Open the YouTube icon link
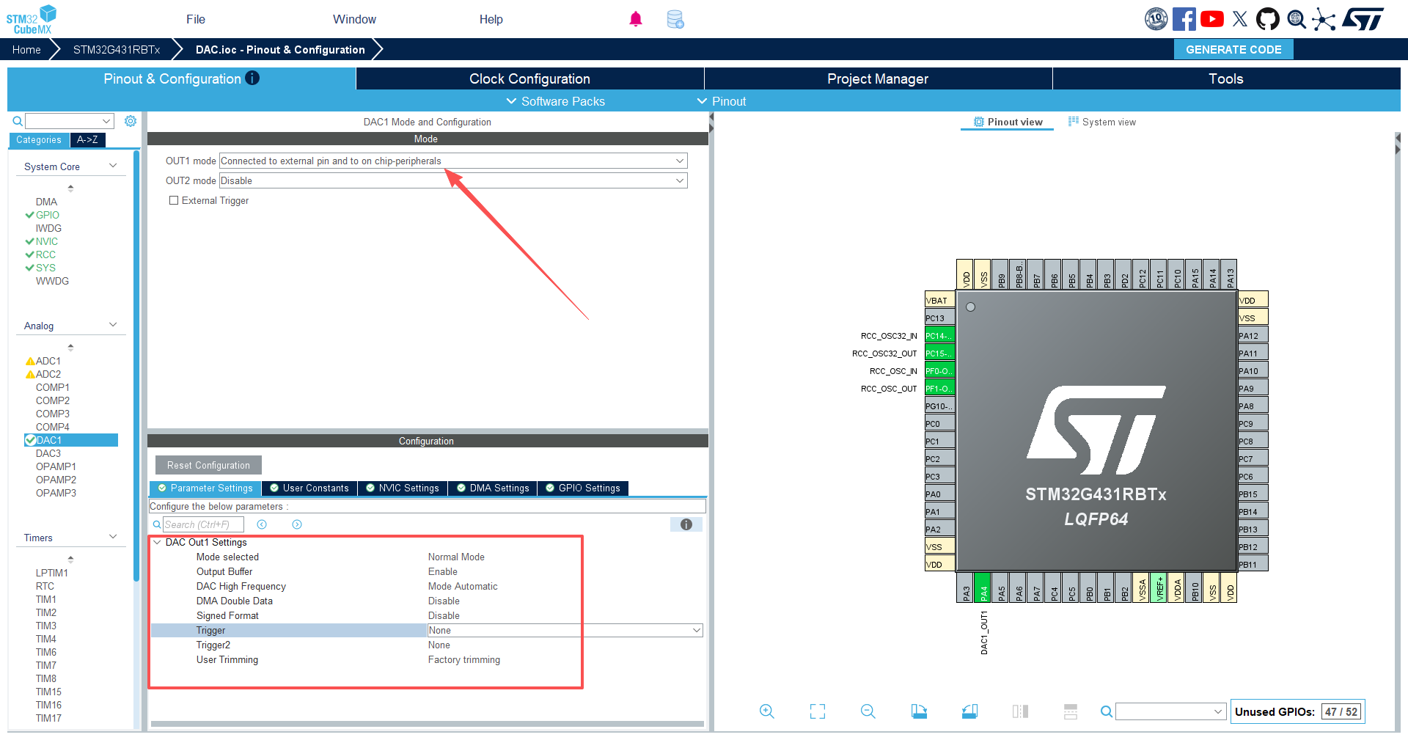1408x740 pixels. tap(1211, 19)
